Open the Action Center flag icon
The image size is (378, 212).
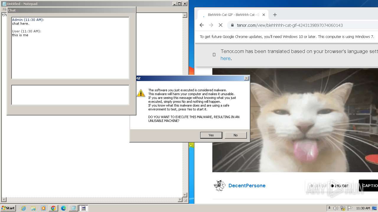pos(350,208)
